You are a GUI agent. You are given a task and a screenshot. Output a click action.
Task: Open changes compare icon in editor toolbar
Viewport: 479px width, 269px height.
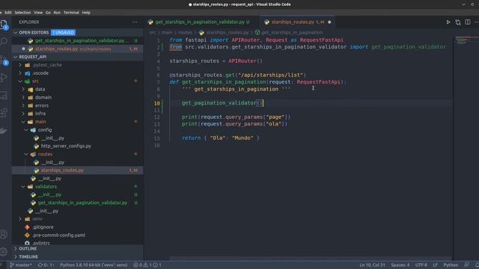coord(458,22)
